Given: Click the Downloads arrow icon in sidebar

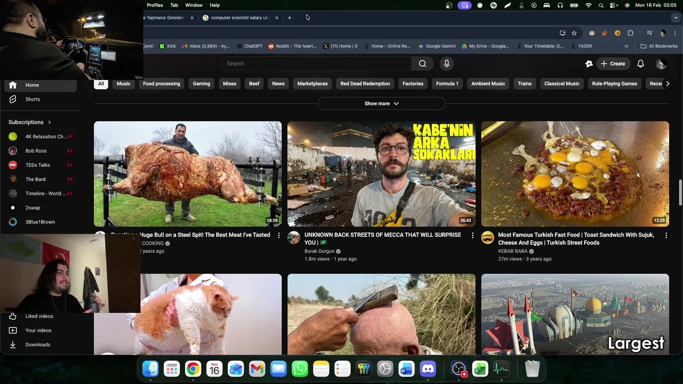Looking at the screenshot, I should click(x=13, y=345).
